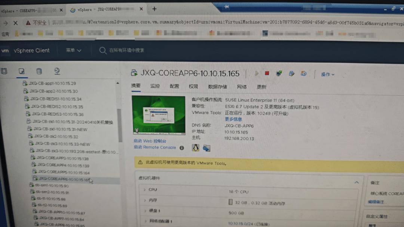Select JXQ-CB-REDIS3-10.10.15.36 in tree
This screenshot has width=404, height=227.
pos(58,114)
